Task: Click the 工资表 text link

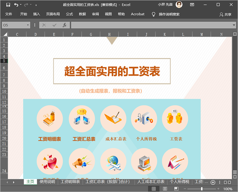Action: click(176, 139)
